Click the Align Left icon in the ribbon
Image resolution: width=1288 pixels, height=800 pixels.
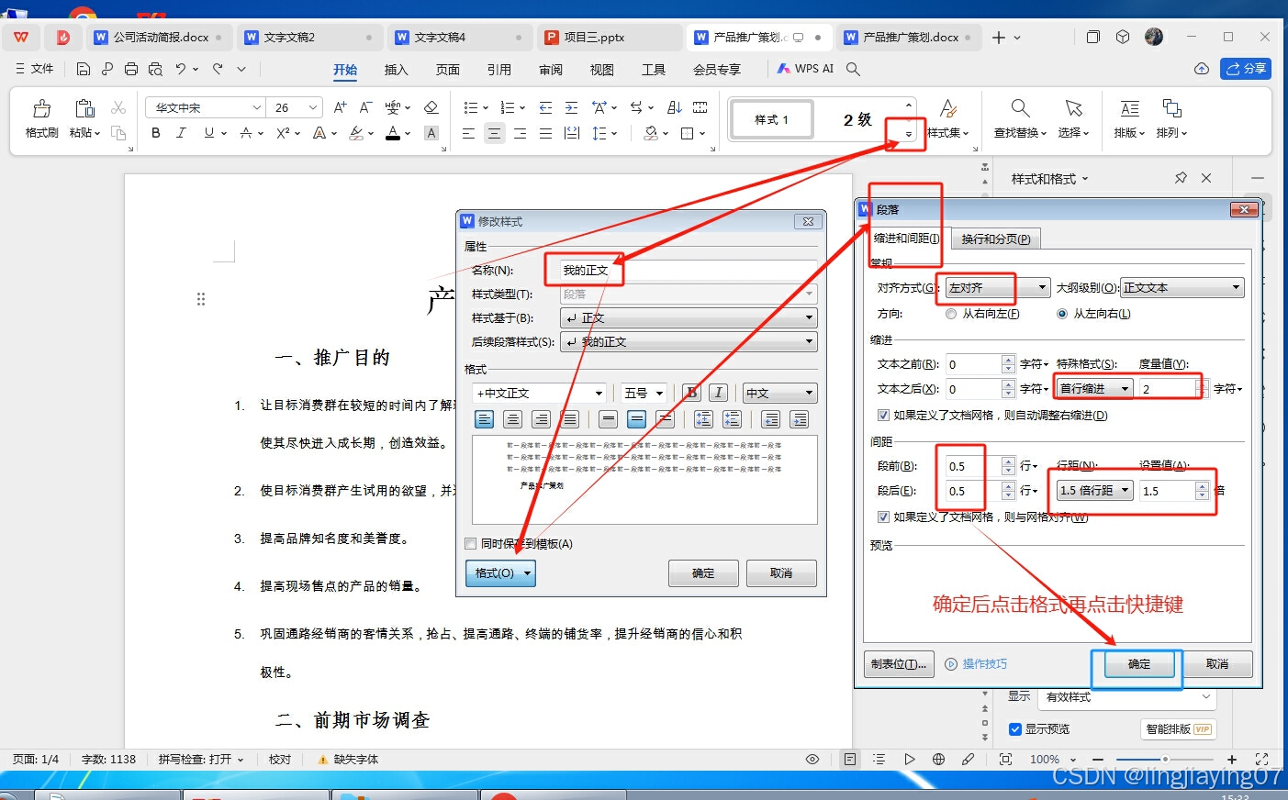(468, 133)
